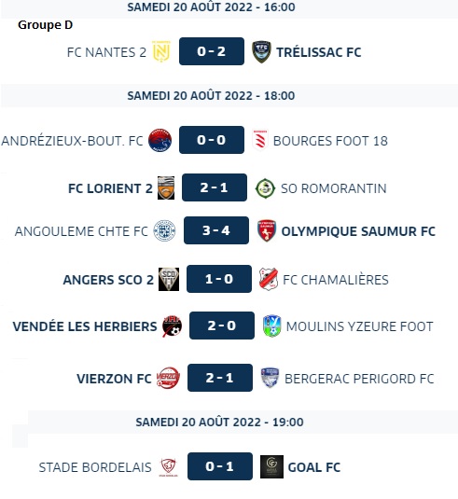458x499 pixels.
Task: Click the Angoulême Chte FC blue crest
Action: pos(164,230)
